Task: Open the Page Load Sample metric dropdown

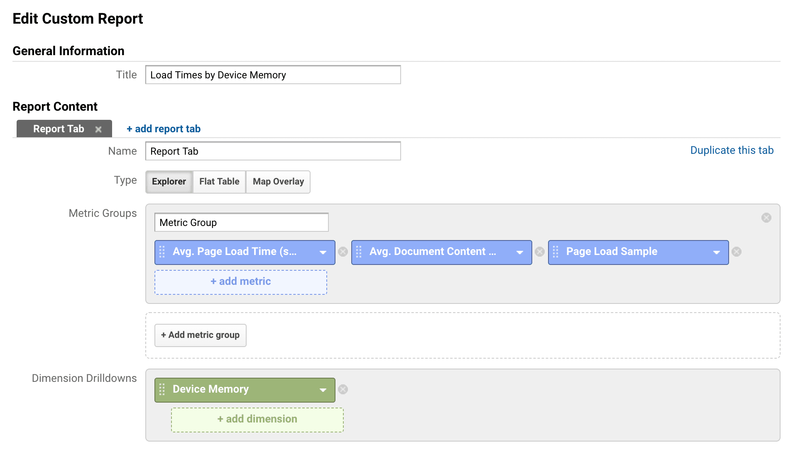Action: pyautogui.click(x=716, y=252)
